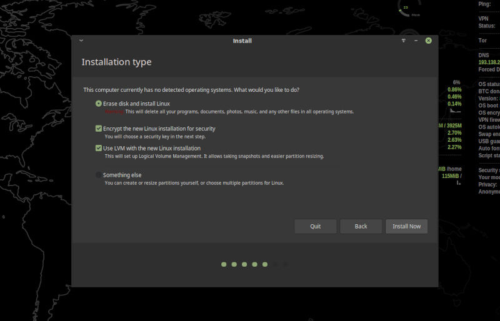This screenshot has width=500, height=321.
Task: Toggle Use LVM with new installation checkbox
Action: (99, 148)
